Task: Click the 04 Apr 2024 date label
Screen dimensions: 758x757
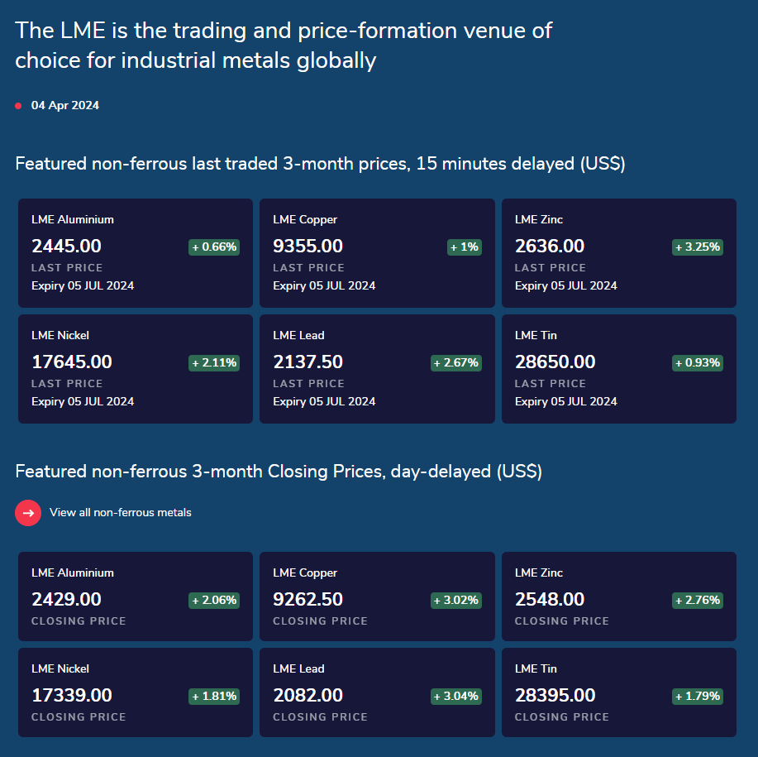Action: coord(65,105)
